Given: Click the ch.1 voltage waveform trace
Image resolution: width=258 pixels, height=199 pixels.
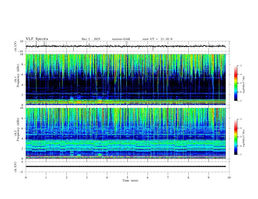Looking at the screenshot, I should (x=125, y=46).
